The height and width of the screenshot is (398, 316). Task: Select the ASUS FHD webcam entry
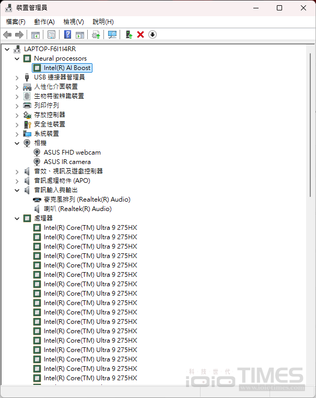pyautogui.click(x=72, y=153)
